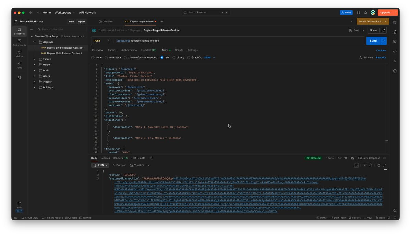Viewport: 411px width, 235px height.
Task: Navigate back with the left arrow
Action: pos(30,12)
